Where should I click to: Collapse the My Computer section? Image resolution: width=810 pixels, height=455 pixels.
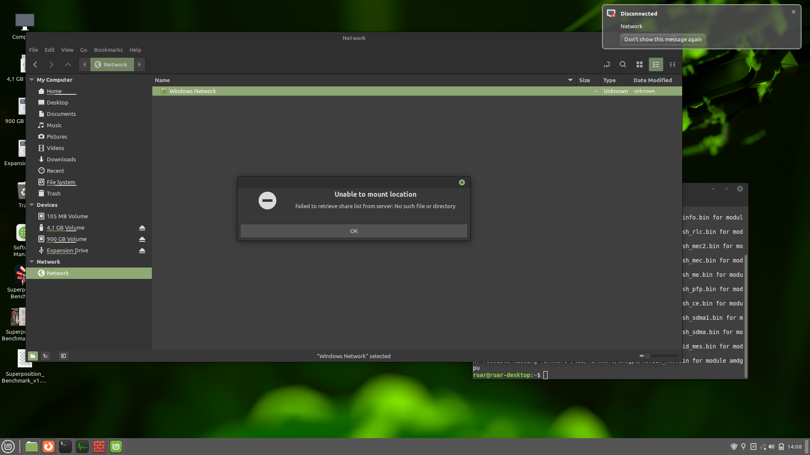coord(32,80)
